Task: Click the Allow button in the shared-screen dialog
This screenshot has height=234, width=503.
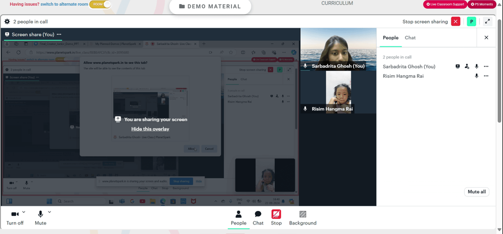Action: pos(192,149)
